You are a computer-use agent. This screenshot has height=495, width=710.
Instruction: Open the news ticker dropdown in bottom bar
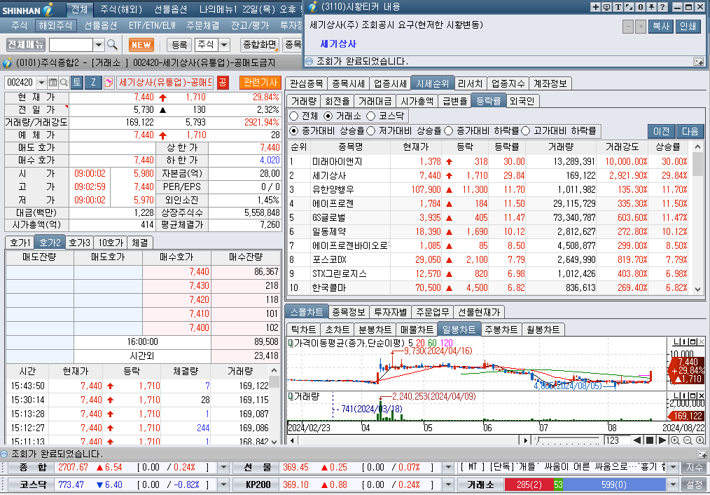[674, 468]
